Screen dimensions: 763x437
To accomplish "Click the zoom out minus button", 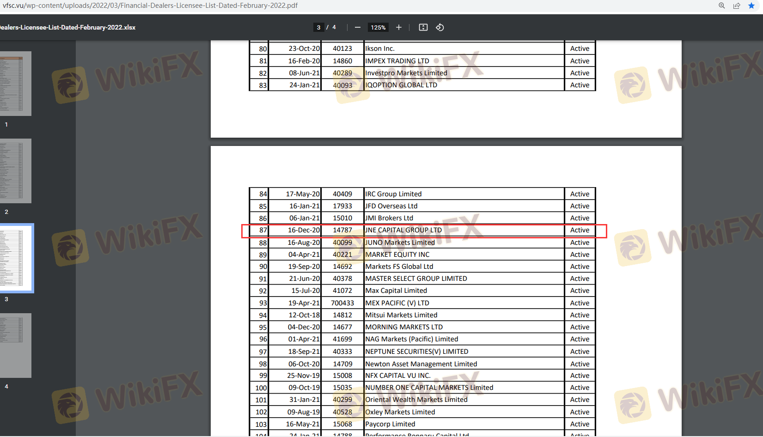I will click(x=357, y=27).
